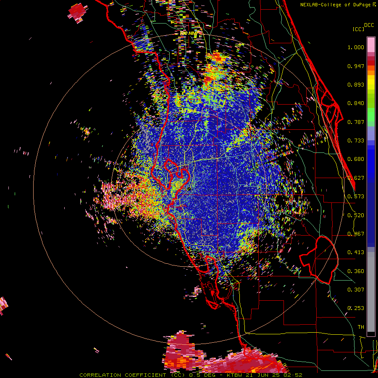Click the 0.307 legend value
Screen dimensions: 378x378
tap(356, 290)
